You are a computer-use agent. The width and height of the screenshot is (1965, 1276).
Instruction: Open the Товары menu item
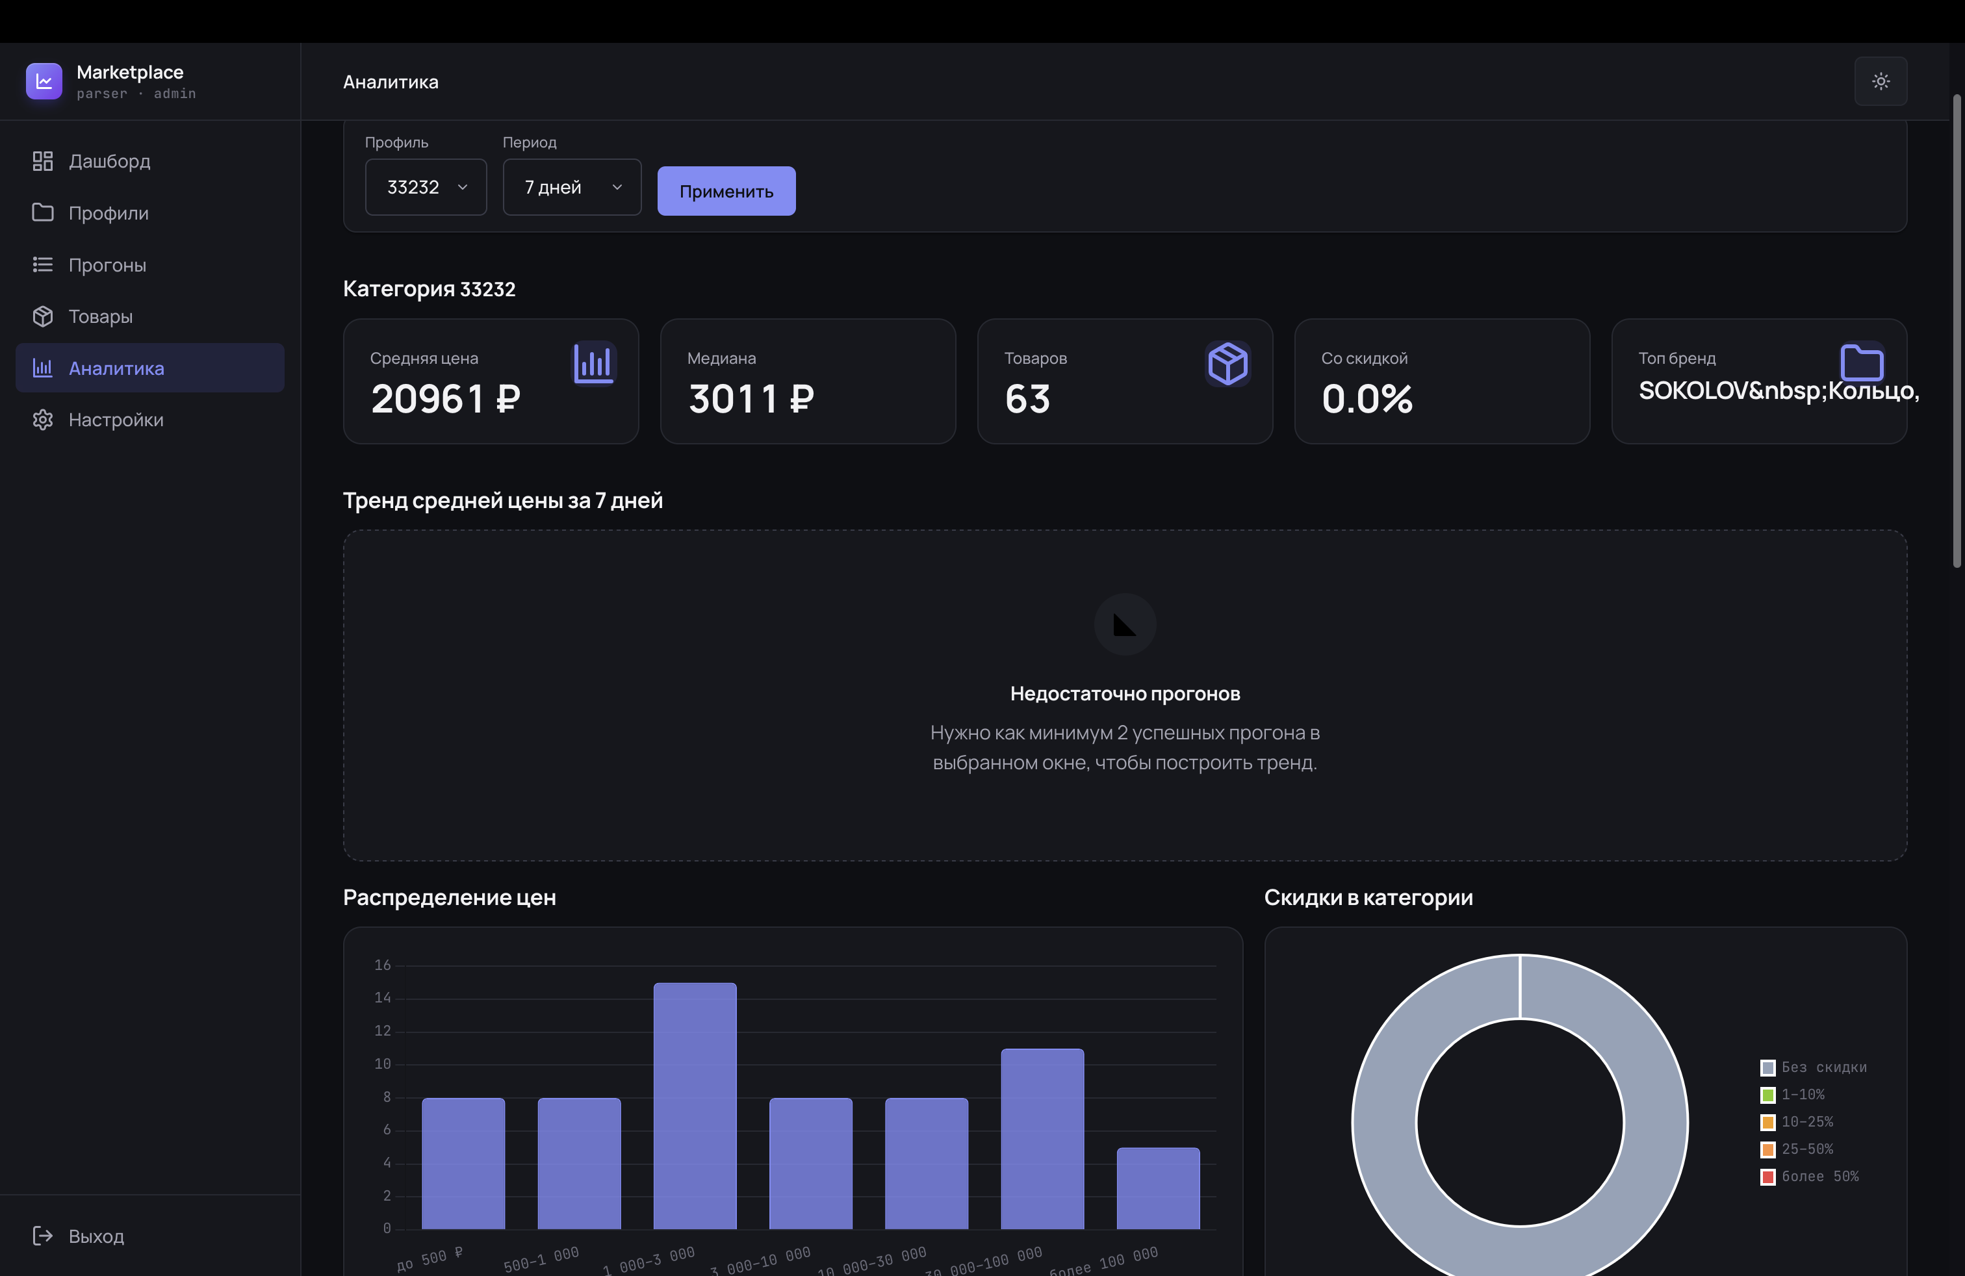coord(150,316)
